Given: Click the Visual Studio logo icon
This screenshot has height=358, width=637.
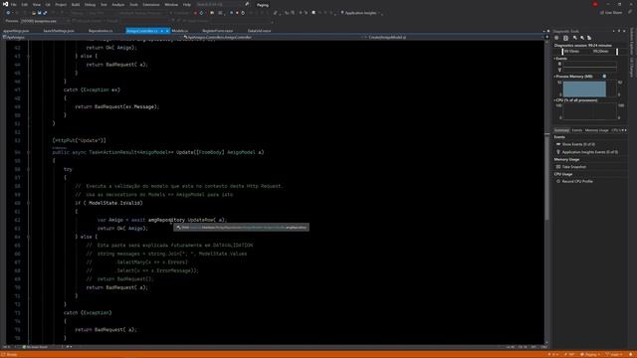Looking at the screenshot, I should point(5,4).
